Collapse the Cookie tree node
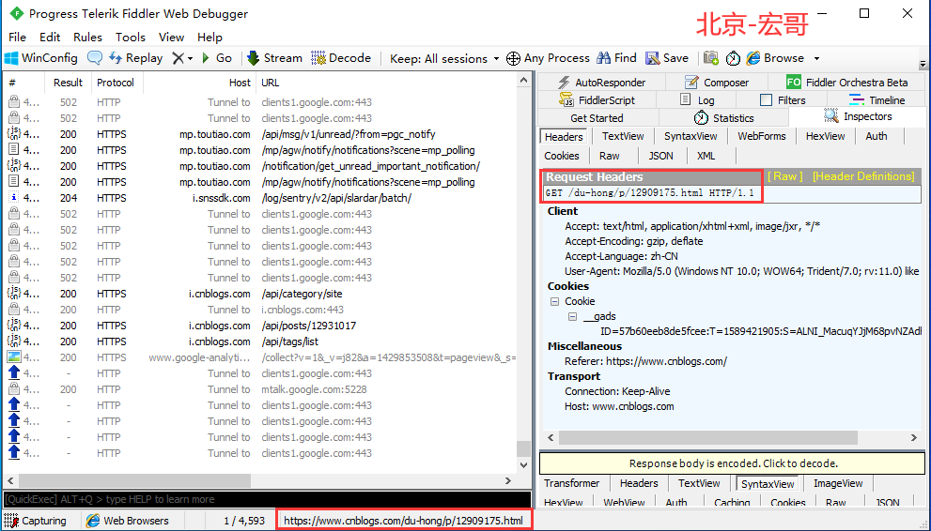The image size is (931, 531). (x=554, y=302)
